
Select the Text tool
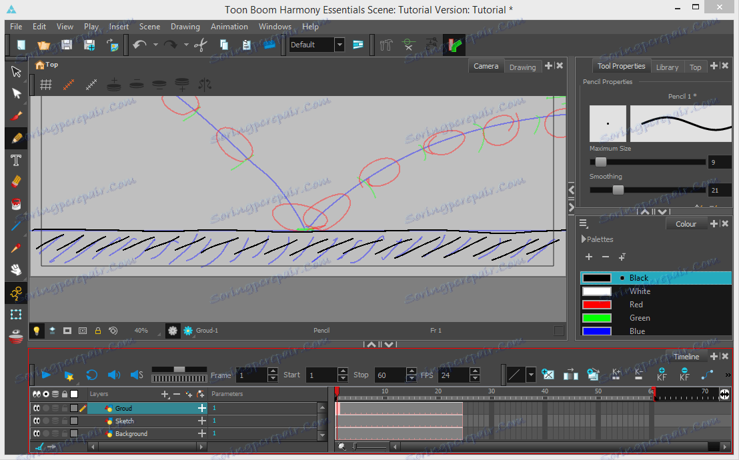[17, 160]
